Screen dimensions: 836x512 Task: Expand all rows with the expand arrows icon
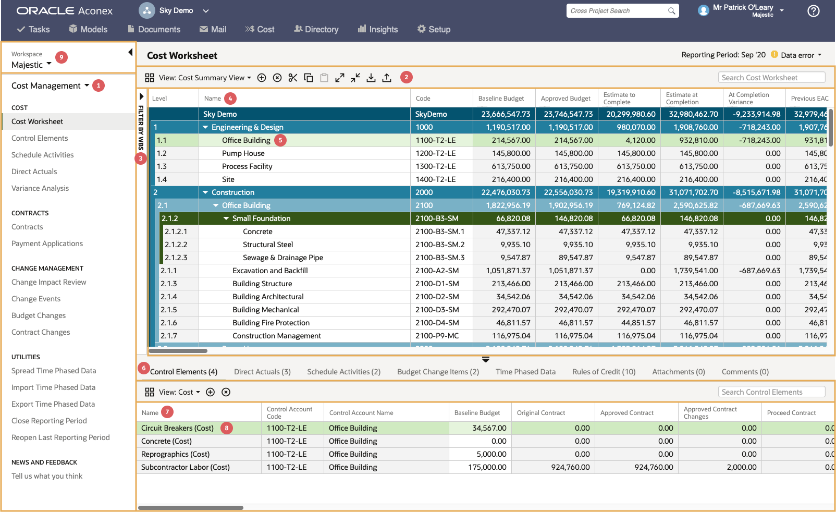340,78
